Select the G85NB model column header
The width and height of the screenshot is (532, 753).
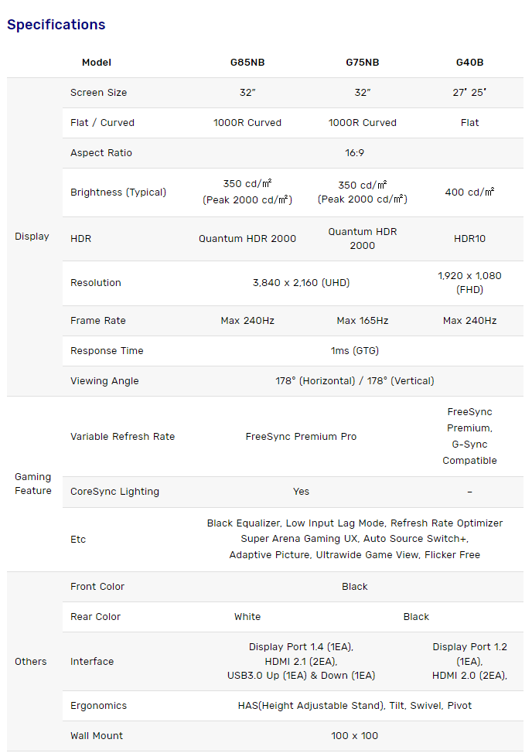[x=247, y=63]
